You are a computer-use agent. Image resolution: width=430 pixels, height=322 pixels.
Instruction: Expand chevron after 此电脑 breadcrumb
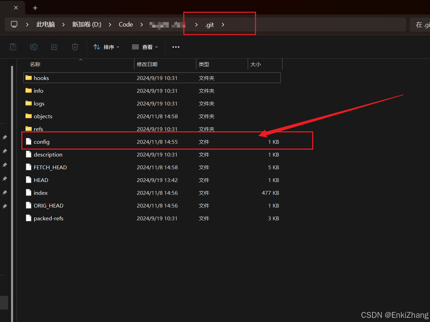point(63,24)
